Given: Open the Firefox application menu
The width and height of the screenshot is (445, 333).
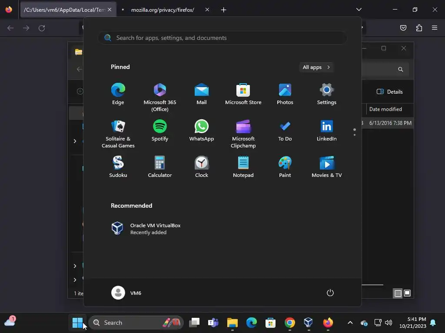Looking at the screenshot, I should pos(435,28).
